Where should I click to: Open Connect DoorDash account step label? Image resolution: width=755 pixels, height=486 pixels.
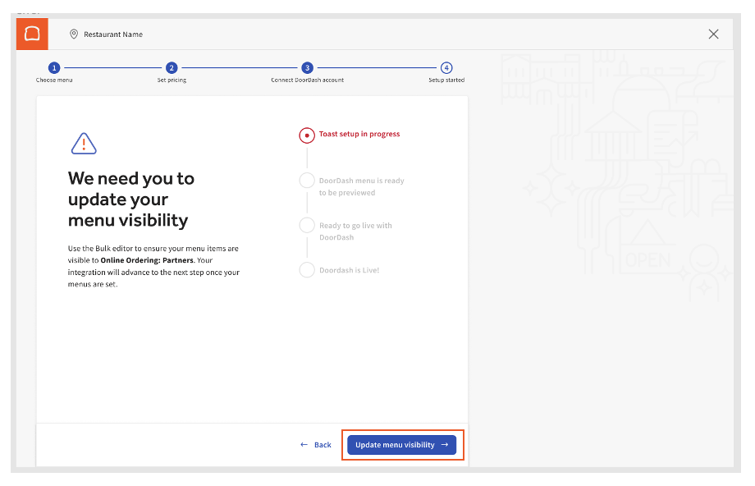click(307, 80)
